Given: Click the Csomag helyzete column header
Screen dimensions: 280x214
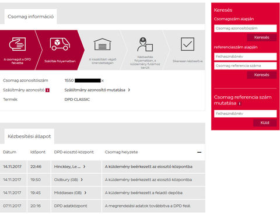Looking at the screenshot, I should pyautogui.click(x=121, y=152).
